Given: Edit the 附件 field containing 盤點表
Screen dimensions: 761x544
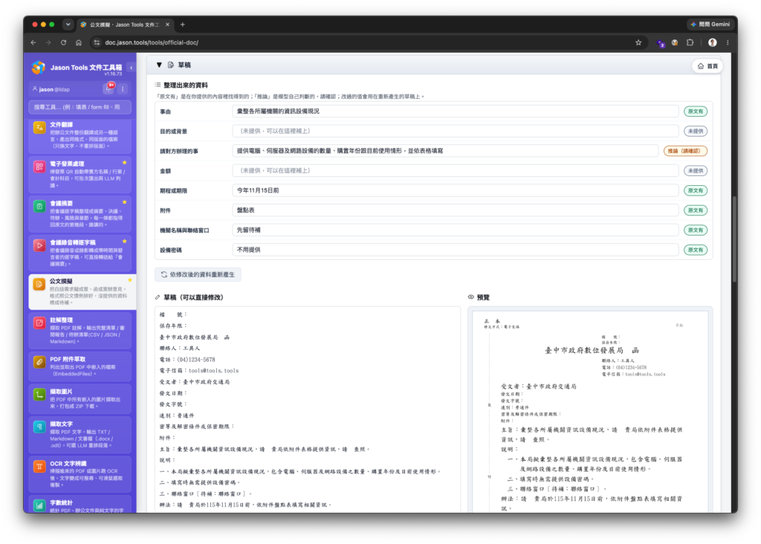Looking at the screenshot, I should pos(455,210).
